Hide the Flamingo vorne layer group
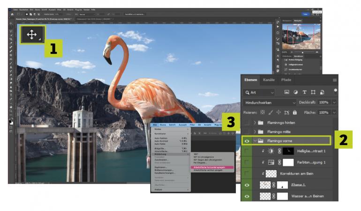361x211 pixels. pos(247,141)
